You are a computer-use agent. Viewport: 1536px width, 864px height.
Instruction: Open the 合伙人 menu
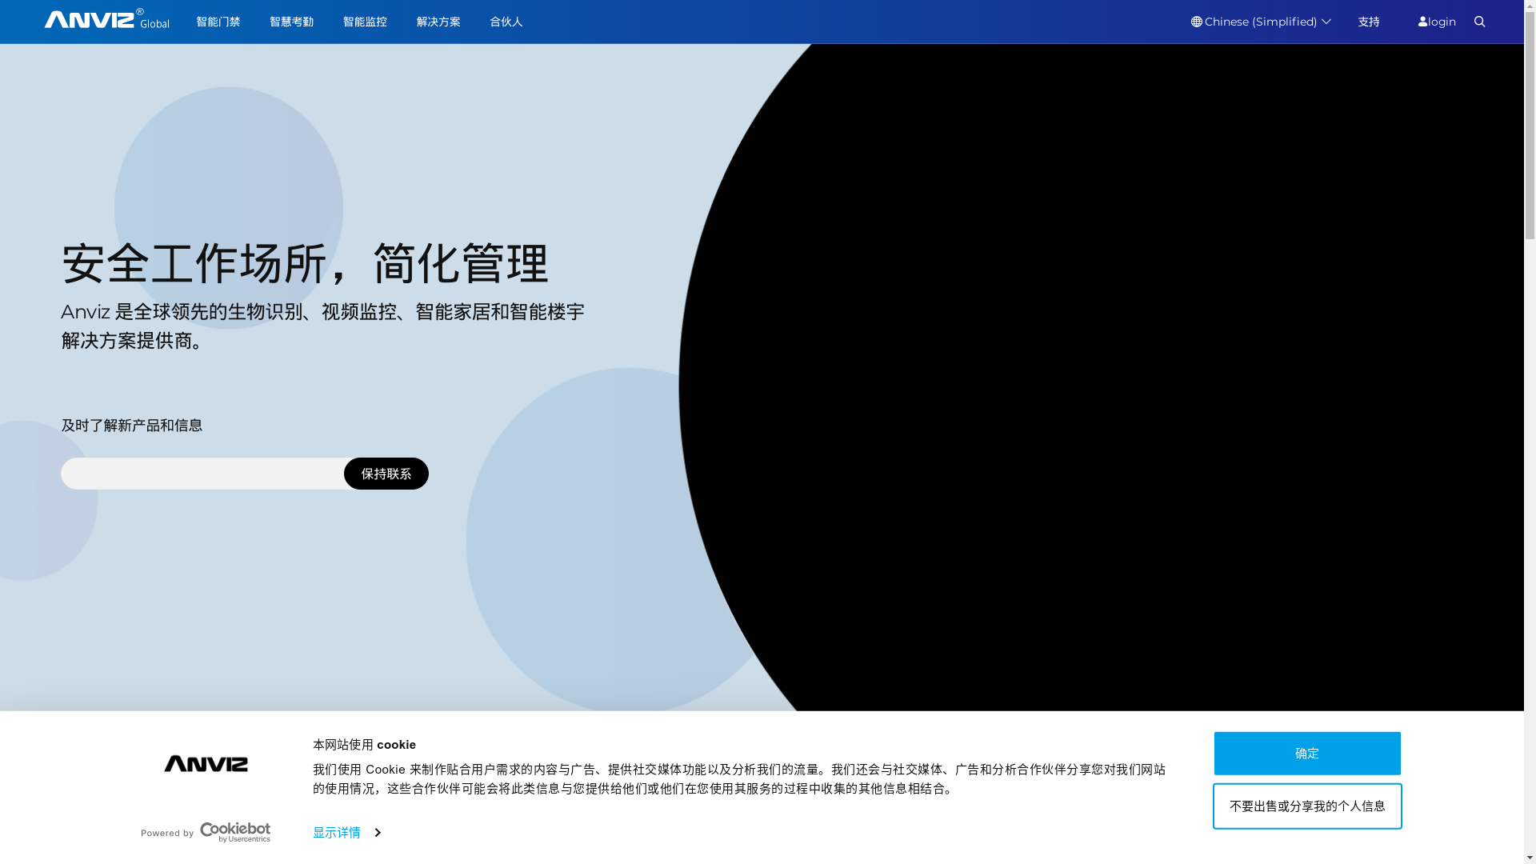click(506, 22)
